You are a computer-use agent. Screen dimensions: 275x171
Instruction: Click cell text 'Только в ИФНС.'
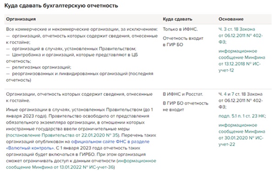(180, 29)
